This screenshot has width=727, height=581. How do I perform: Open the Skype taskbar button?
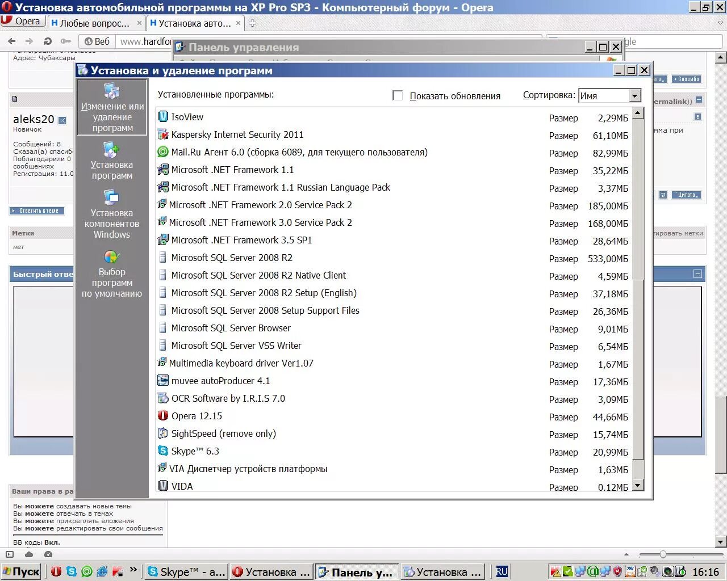pyautogui.click(x=186, y=572)
